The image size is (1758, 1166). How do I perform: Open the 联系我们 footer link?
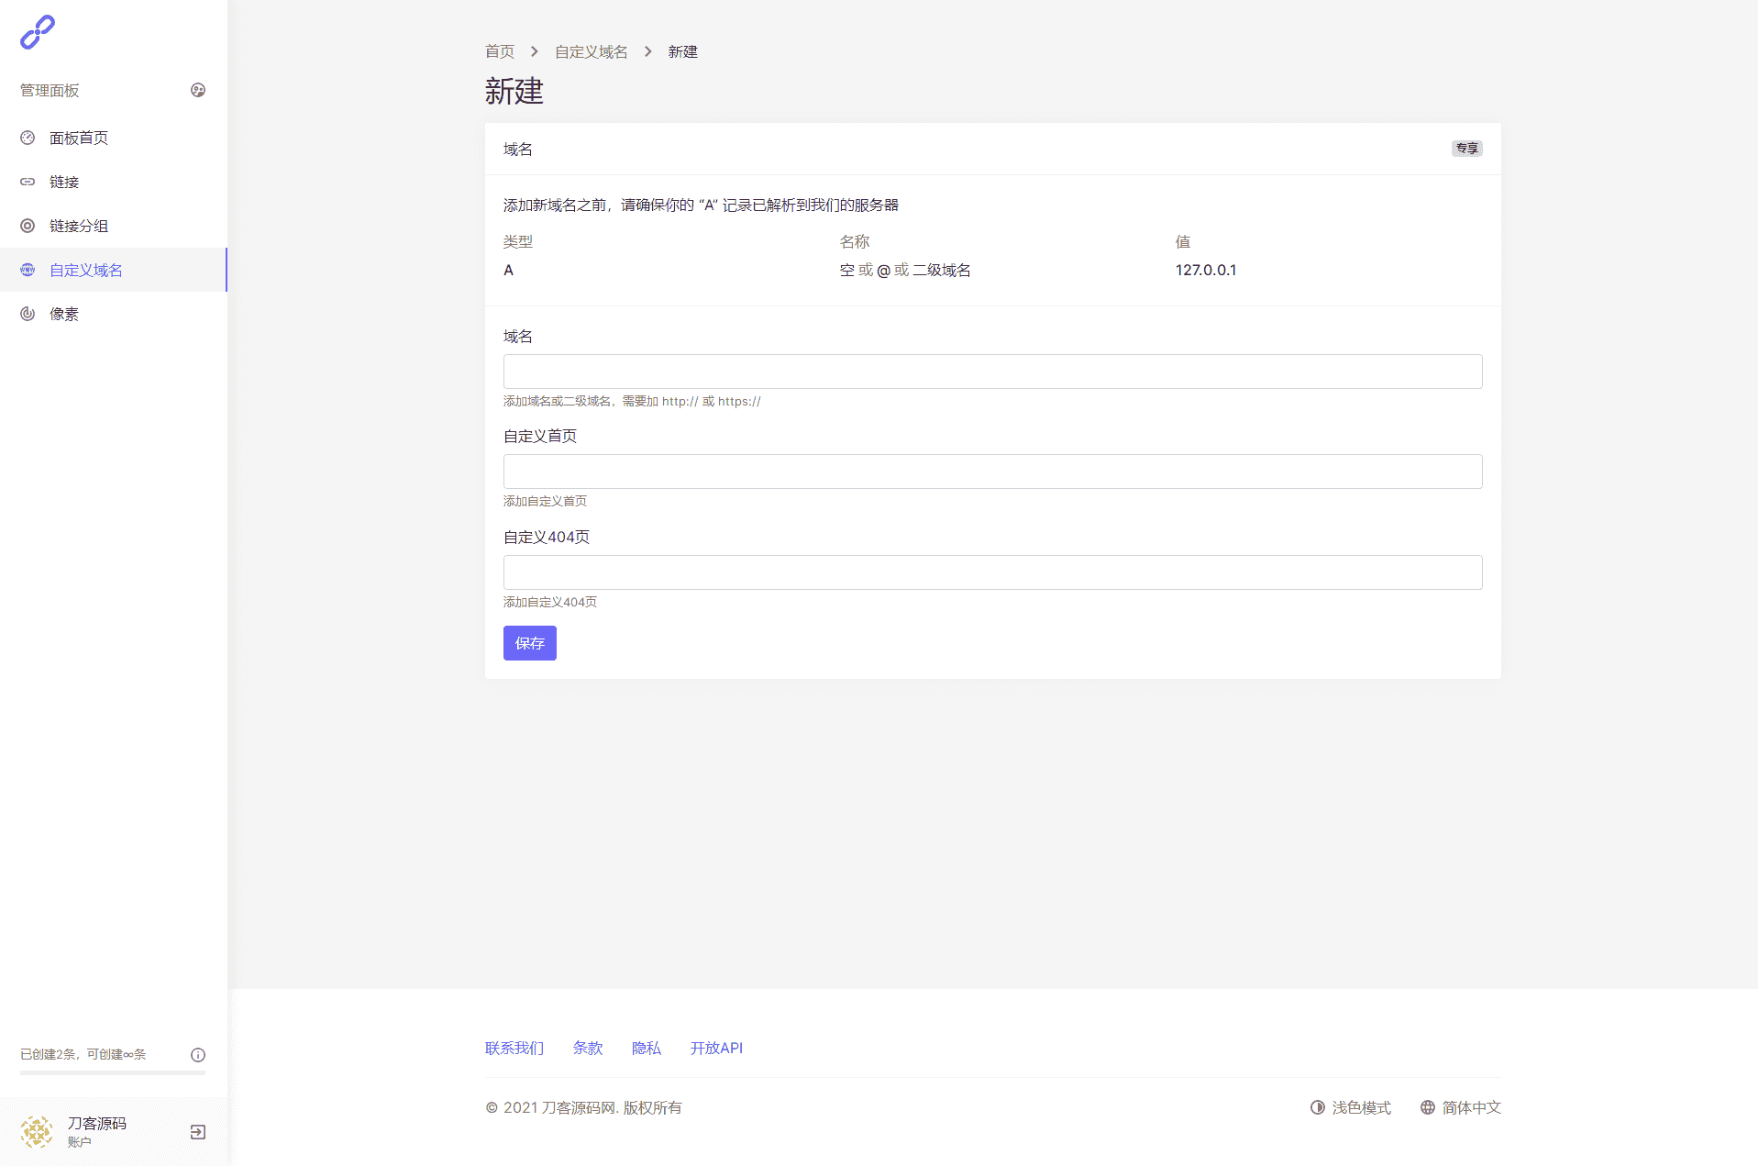(x=514, y=1048)
